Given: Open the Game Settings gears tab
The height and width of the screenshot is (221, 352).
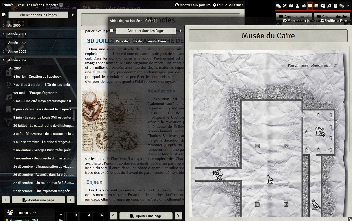Looking at the screenshot, I should click(x=342, y=6).
